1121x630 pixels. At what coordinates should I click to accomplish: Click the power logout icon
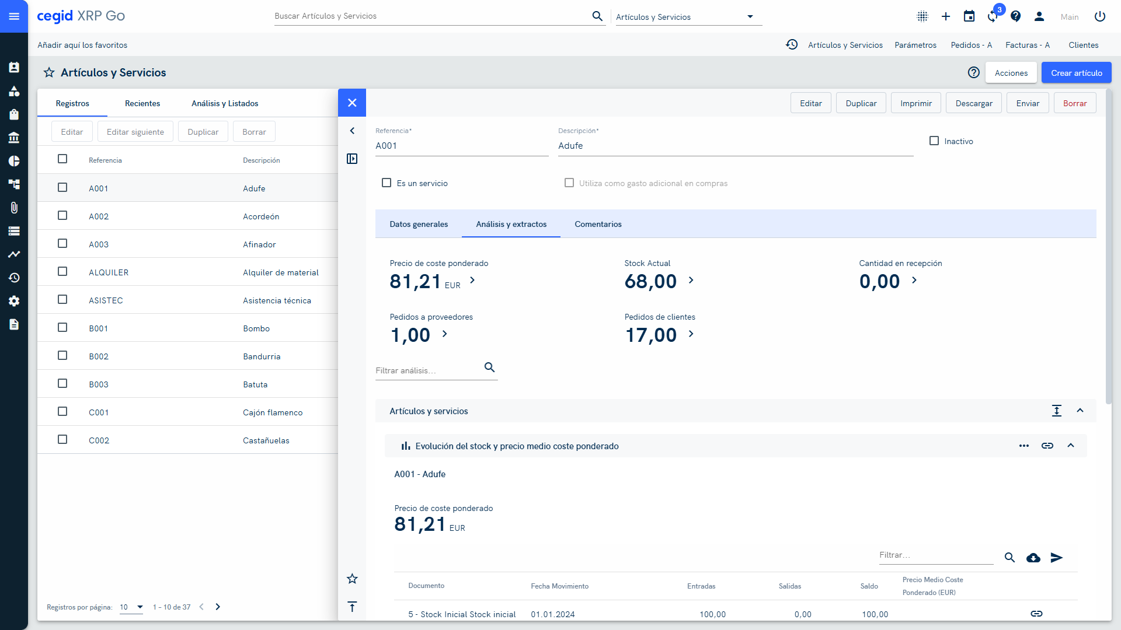(1100, 16)
